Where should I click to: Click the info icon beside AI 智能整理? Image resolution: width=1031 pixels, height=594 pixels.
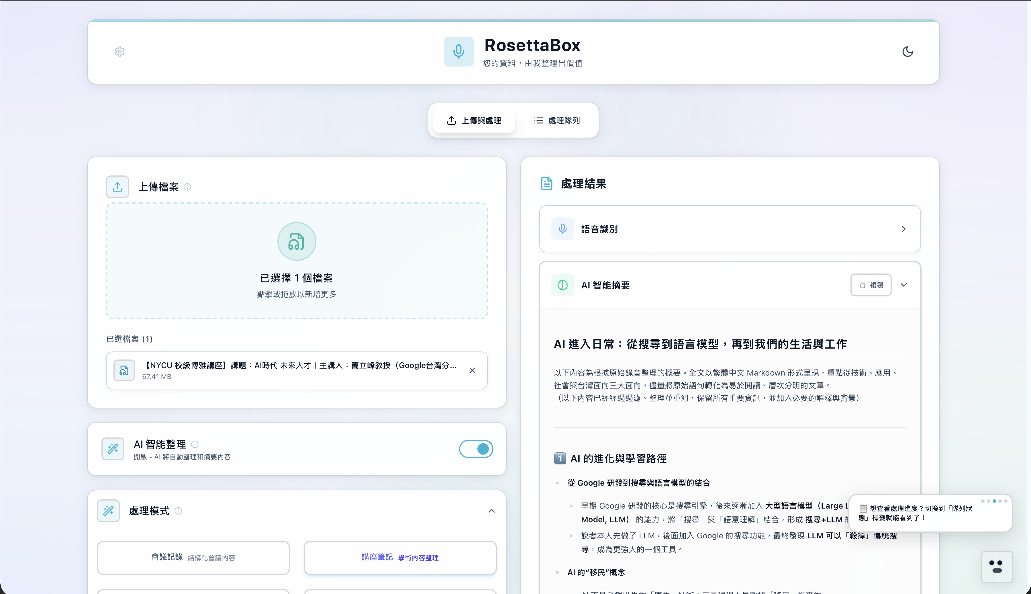(x=195, y=444)
